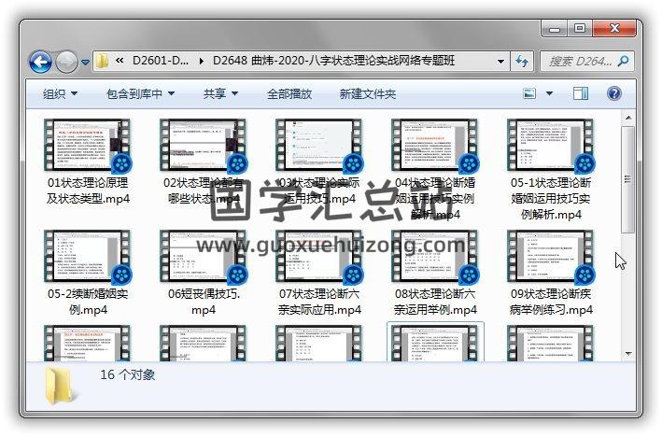The height and width of the screenshot is (437, 662).
Task: Click file name text 09状态理论断疾病举例练习.mp4
Action: pos(551,302)
